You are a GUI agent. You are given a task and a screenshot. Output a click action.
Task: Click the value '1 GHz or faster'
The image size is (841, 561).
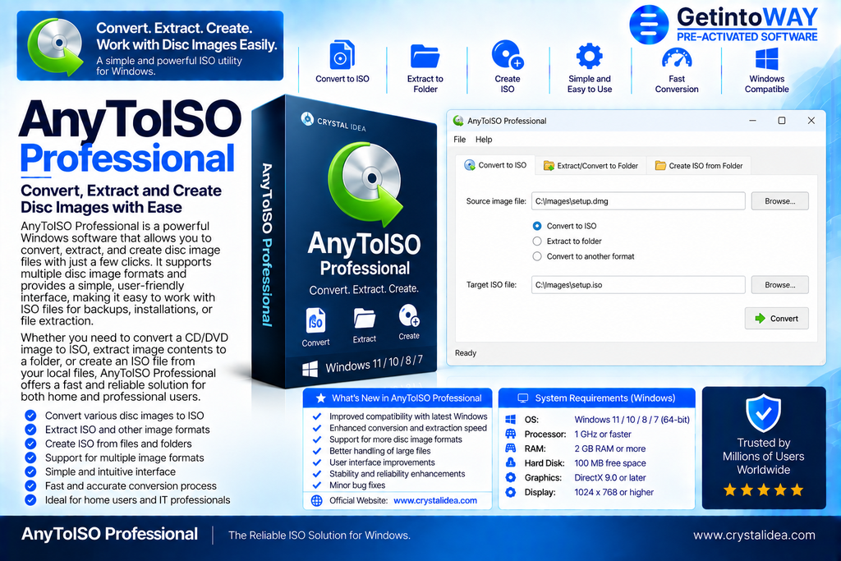pos(602,434)
